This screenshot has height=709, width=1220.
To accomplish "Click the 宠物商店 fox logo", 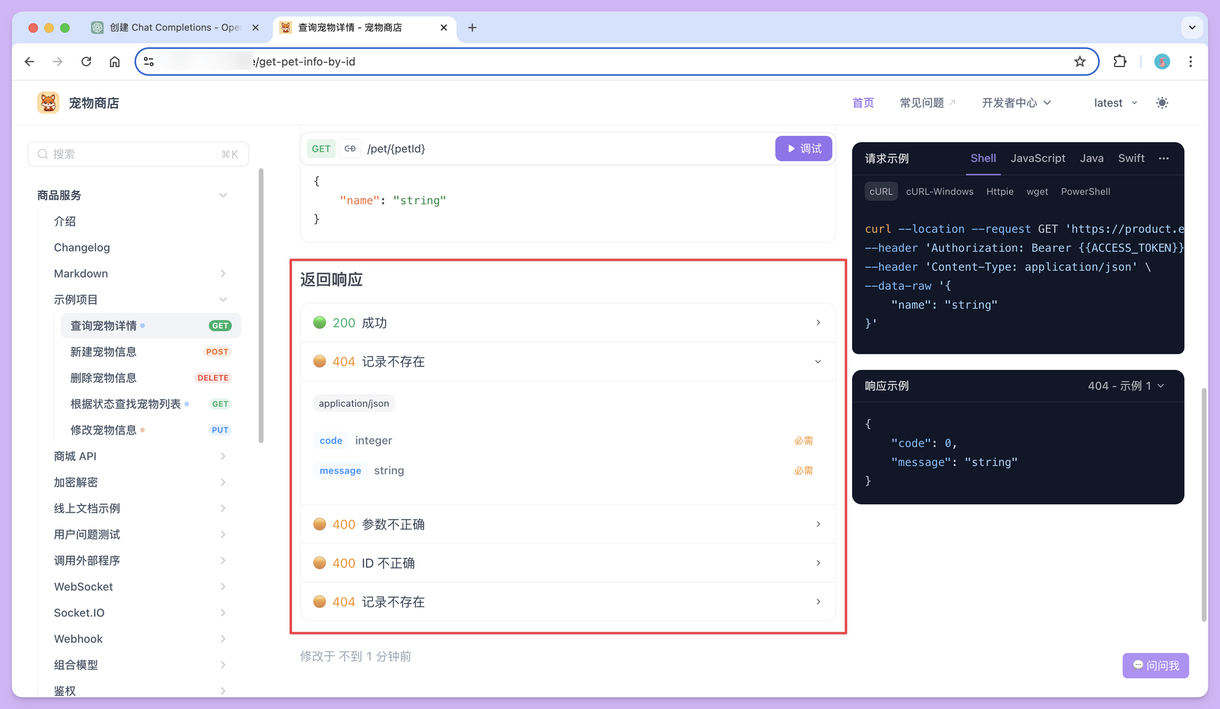I will tap(48, 102).
